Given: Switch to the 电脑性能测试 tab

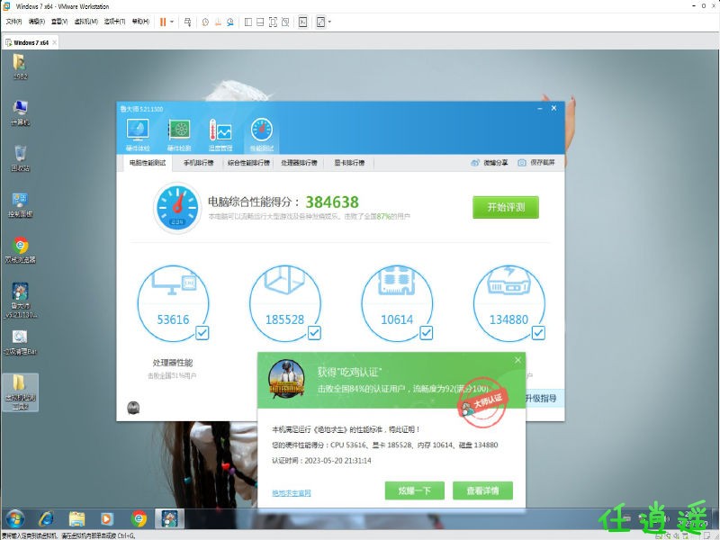Looking at the screenshot, I should click(148, 163).
